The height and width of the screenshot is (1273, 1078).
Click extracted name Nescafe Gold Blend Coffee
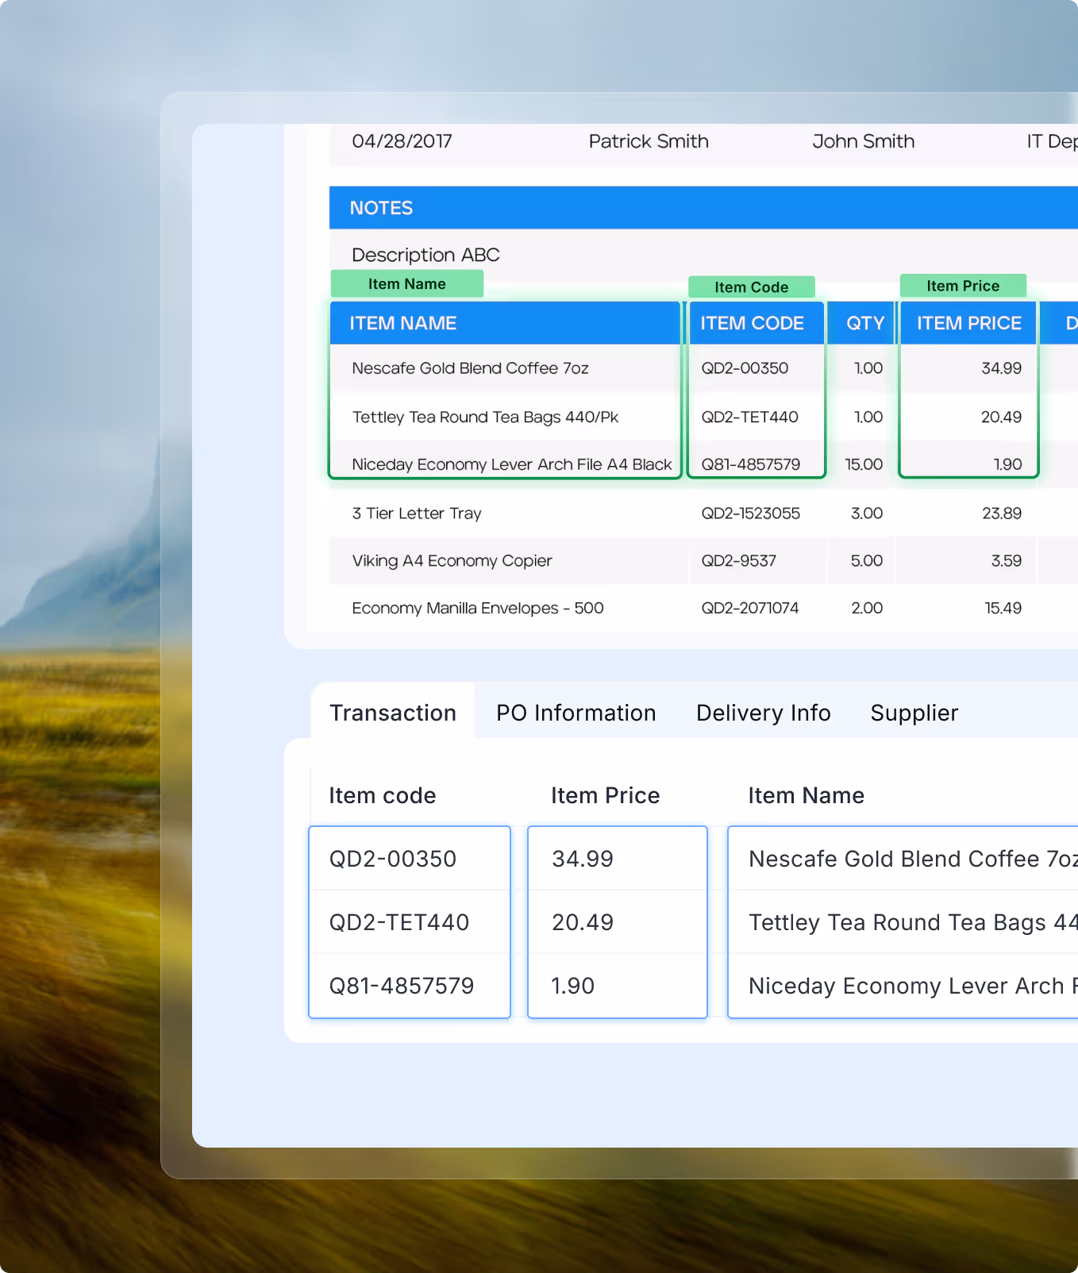[x=903, y=859]
